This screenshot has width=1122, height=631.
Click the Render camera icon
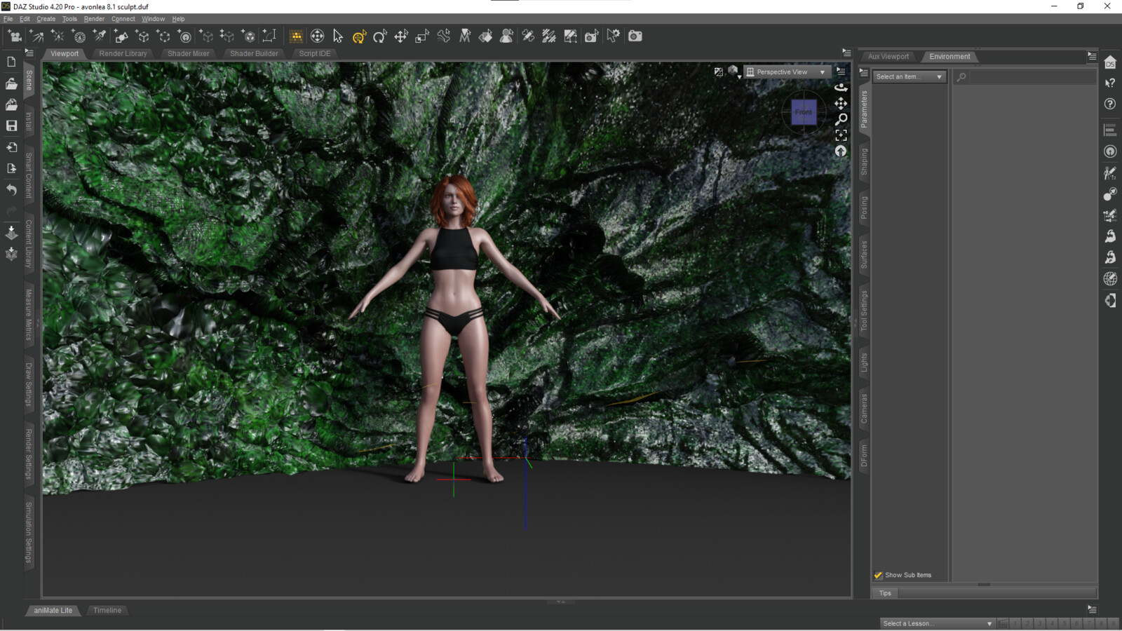(635, 36)
